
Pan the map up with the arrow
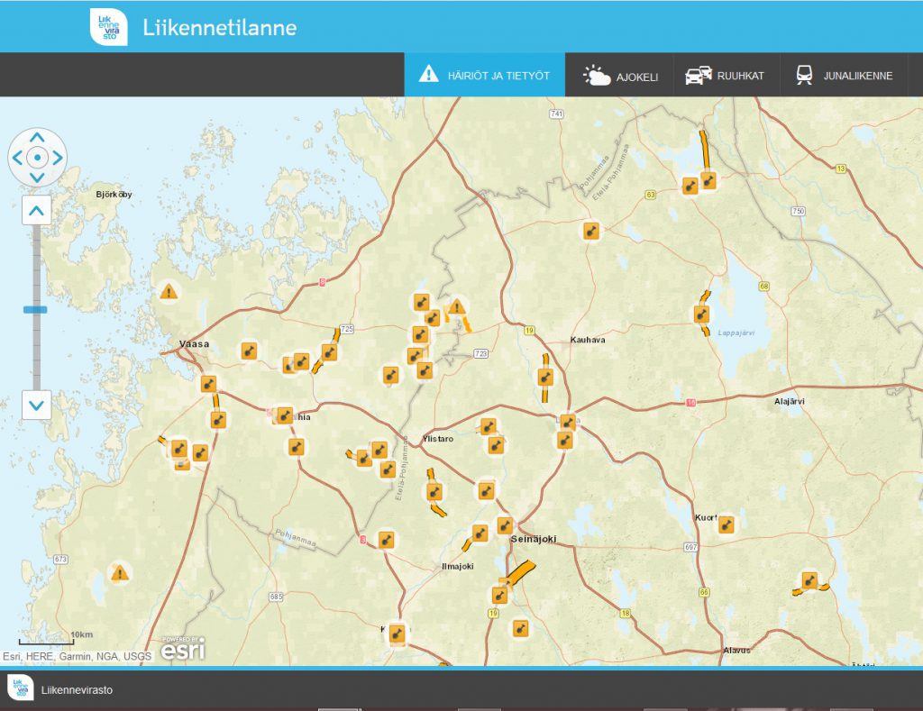click(x=37, y=138)
